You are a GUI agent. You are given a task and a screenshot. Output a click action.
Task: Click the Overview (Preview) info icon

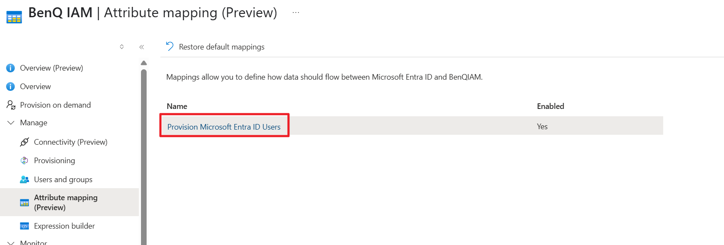click(10, 68)
